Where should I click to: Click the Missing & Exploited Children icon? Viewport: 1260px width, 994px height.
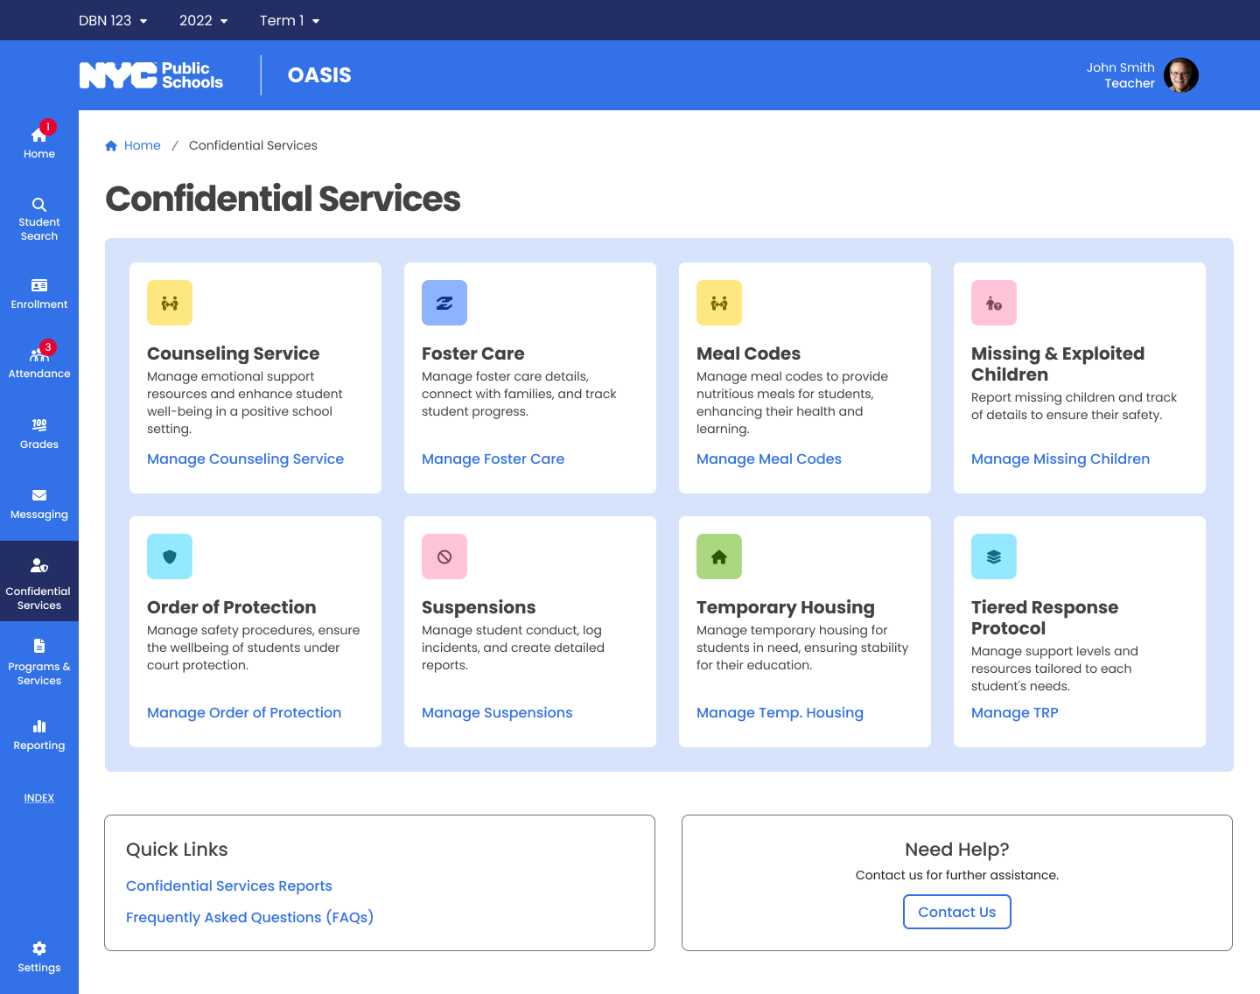point(993,303)
